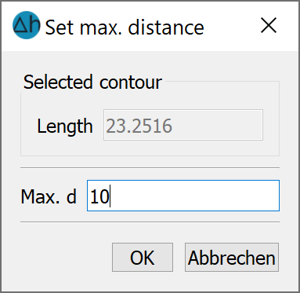Viewport: 300px width, 293px height.
Task: Click empty space right of 10 in Max. d
Action: (194, 196)
